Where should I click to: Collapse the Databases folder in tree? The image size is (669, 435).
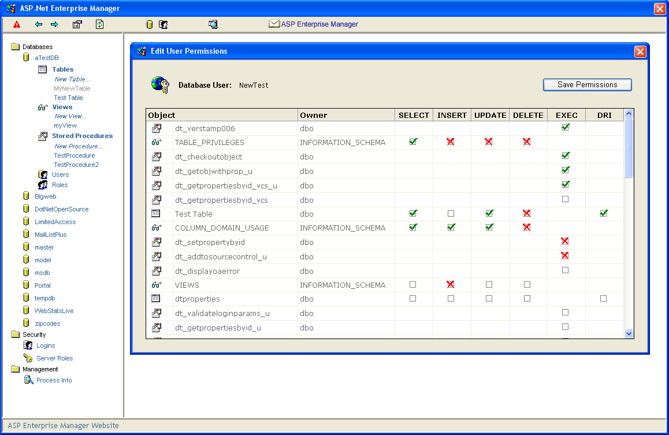coord(16,47)
